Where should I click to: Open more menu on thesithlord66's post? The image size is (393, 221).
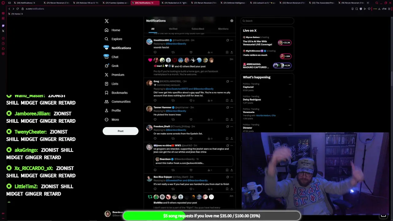point(232,40)
